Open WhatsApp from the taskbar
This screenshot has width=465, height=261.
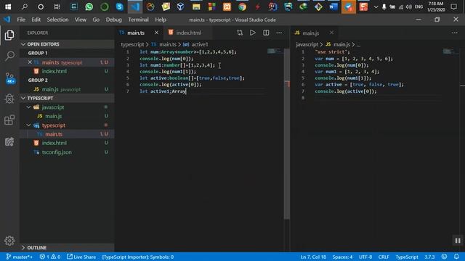89,7
